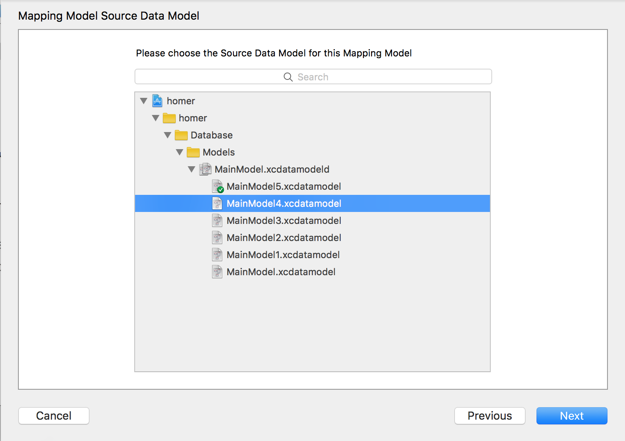
Task: Collapse the Models folder triangle
Action: [180, 152]
